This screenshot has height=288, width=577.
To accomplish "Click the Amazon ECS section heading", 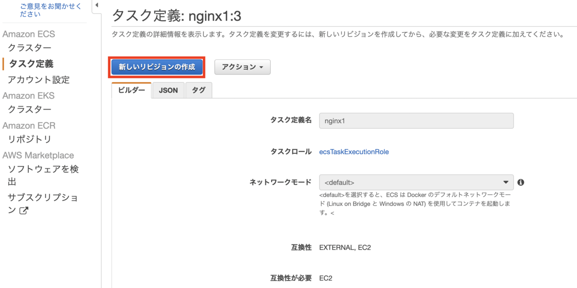I will [29, 34].
